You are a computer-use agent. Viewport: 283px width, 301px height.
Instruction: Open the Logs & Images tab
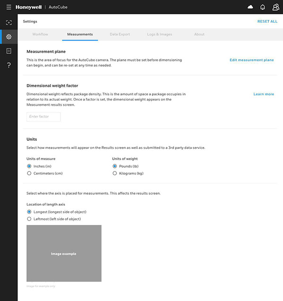159,34
